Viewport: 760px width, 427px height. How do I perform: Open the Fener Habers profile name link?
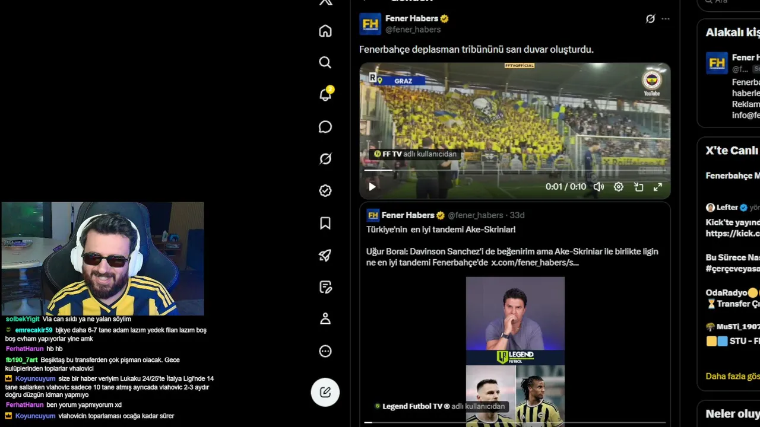(x=411, y=18)
